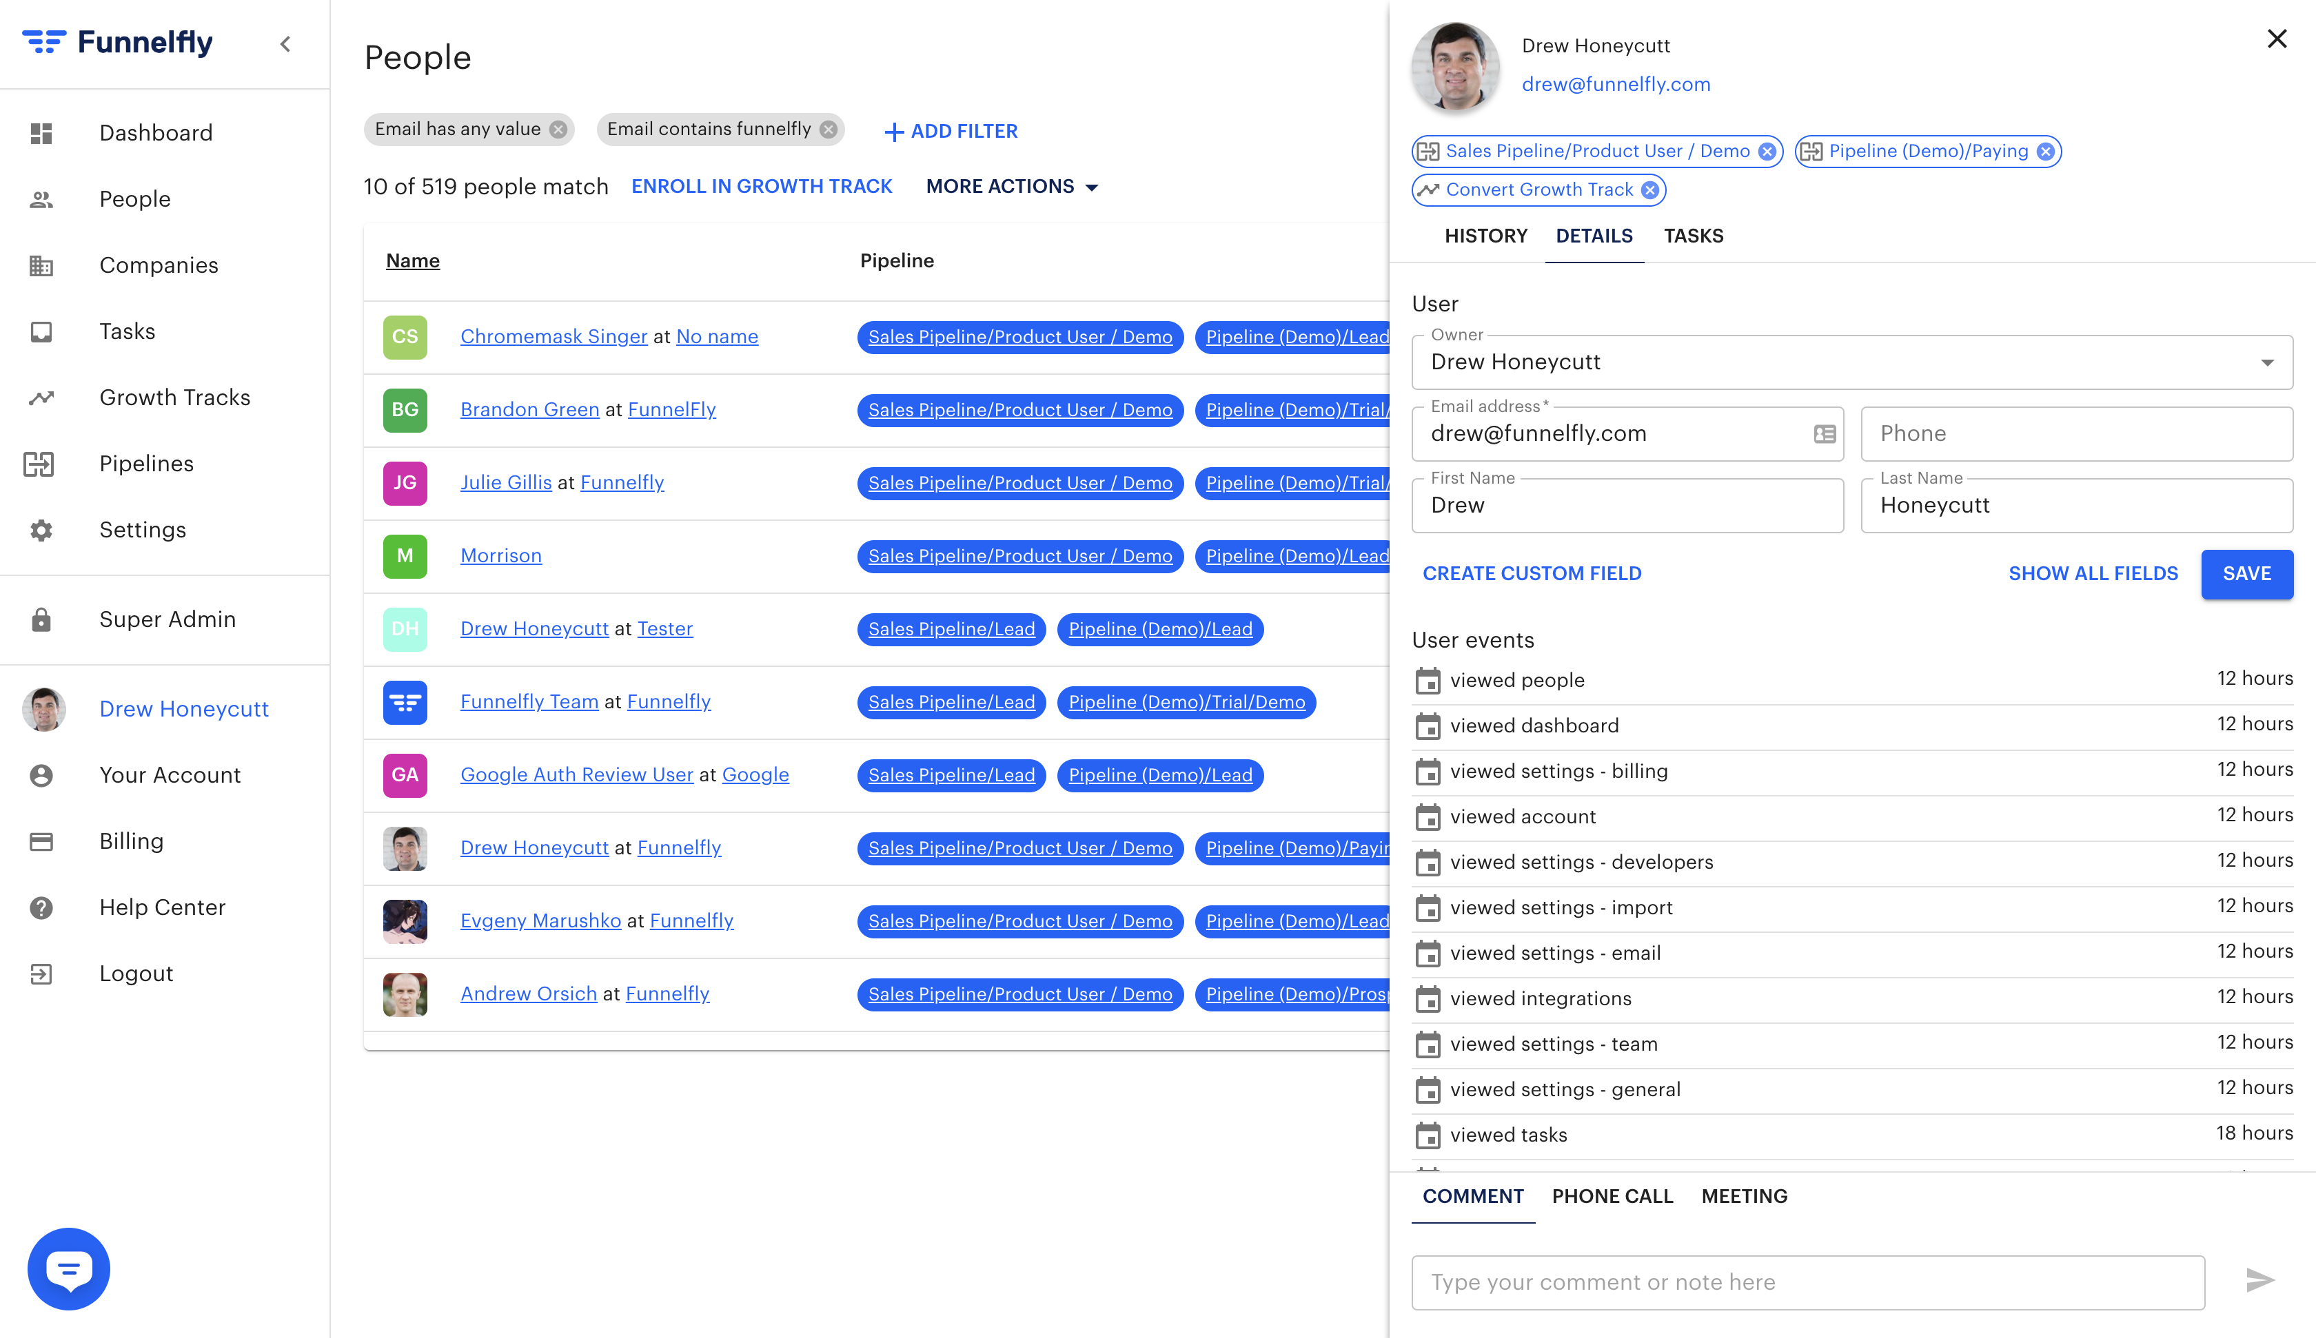This screenshot has width=2316, height=1338.
Task: Click the send comment arrow icon
Action: 2260,1281
